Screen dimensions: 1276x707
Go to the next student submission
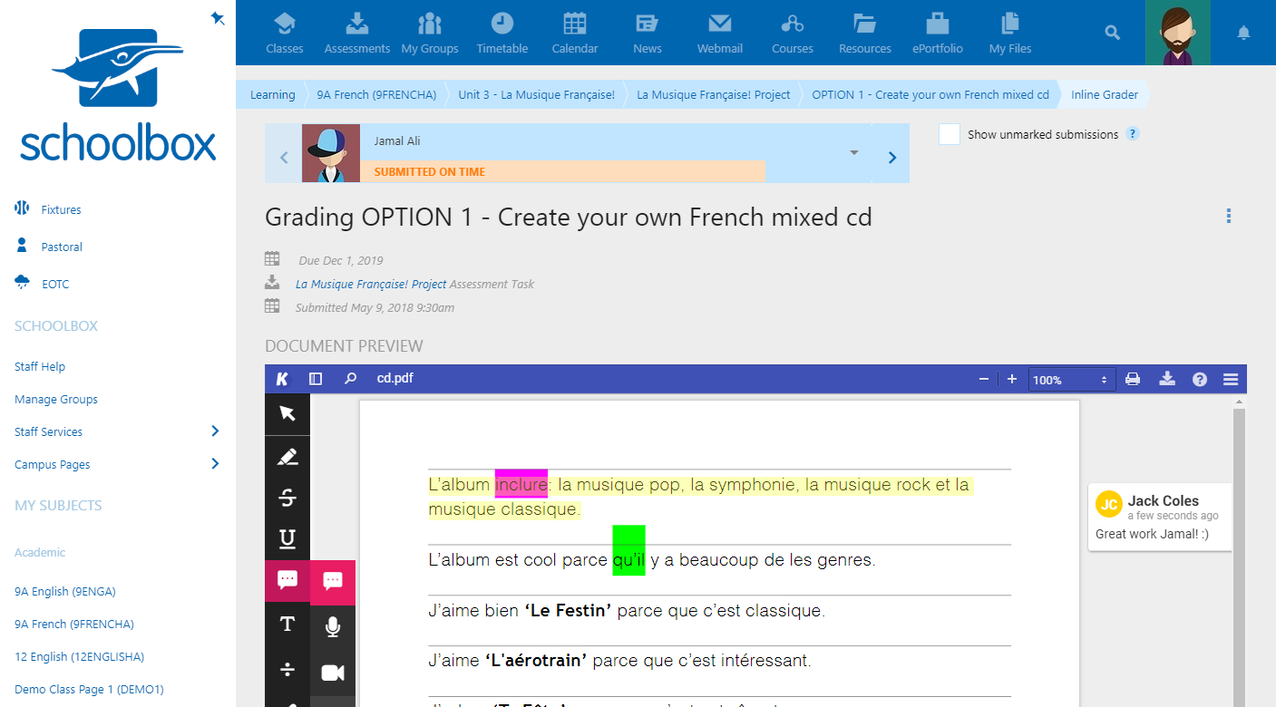point(892,158)
